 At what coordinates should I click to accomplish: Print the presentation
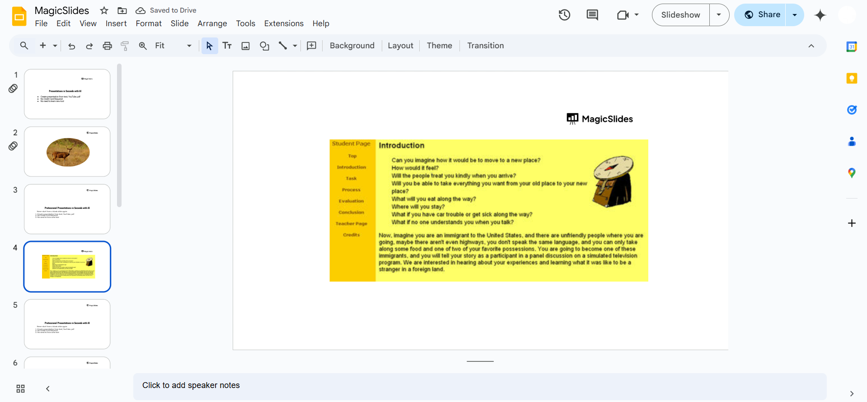point(107,46)
